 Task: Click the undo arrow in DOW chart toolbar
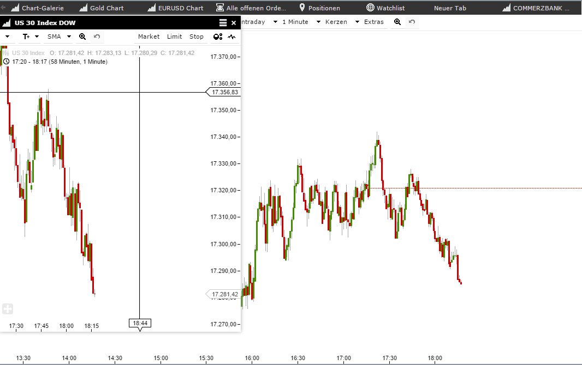(x=96, y=36)
